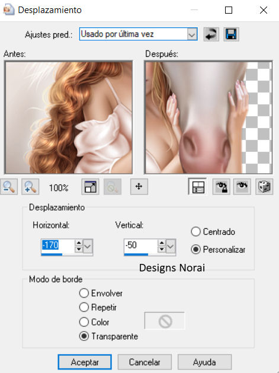Zoom out the preview with minus magnifier
Screen dimensions: 279x373
click(9, 187)
